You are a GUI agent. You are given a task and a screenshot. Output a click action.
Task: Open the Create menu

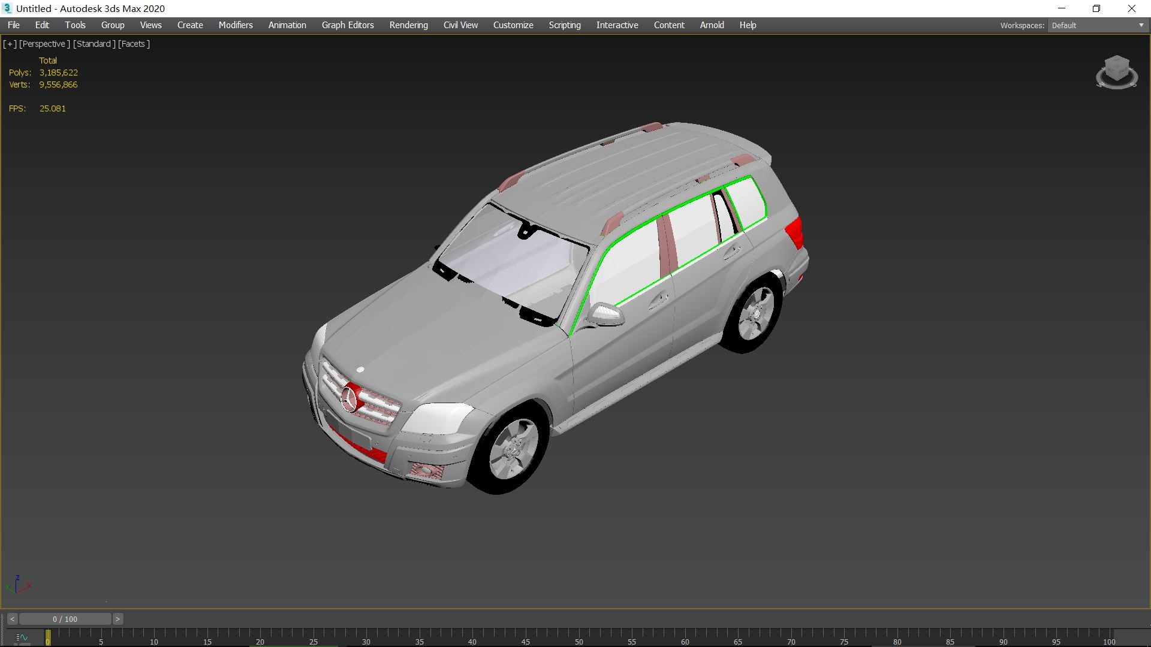pos(190,25)
